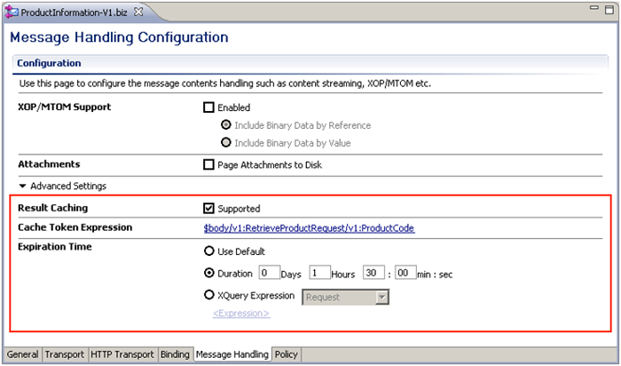
Task: Check Page Attachments to Disk
Action: coord(209,164)
